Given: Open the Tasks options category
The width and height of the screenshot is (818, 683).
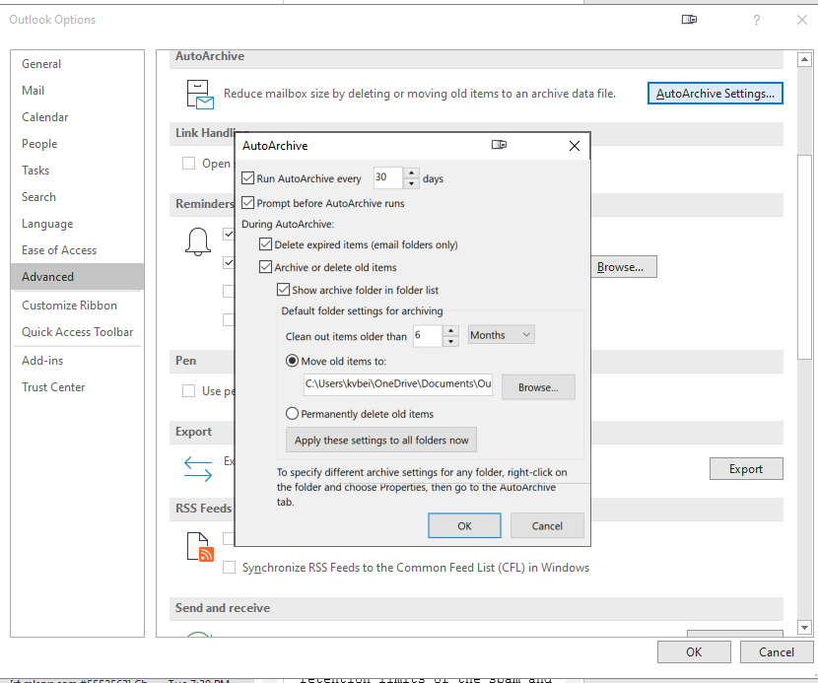Looking at the screenshot, I should click(x=77, y=171).
